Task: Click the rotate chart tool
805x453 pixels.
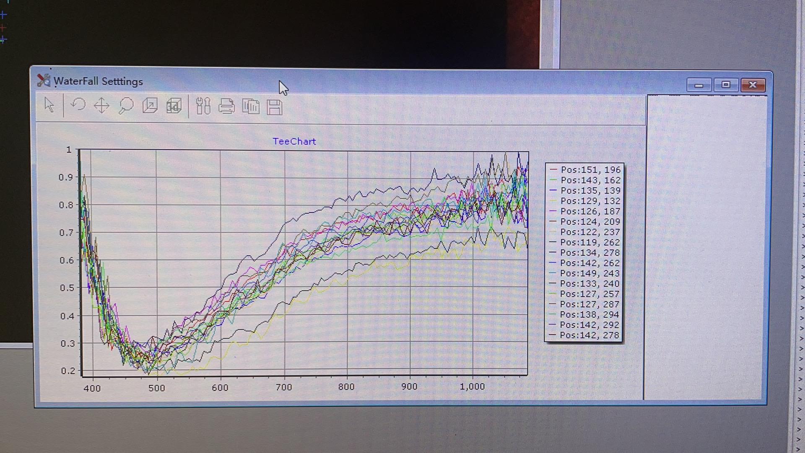Action: (x=78, y=105)
